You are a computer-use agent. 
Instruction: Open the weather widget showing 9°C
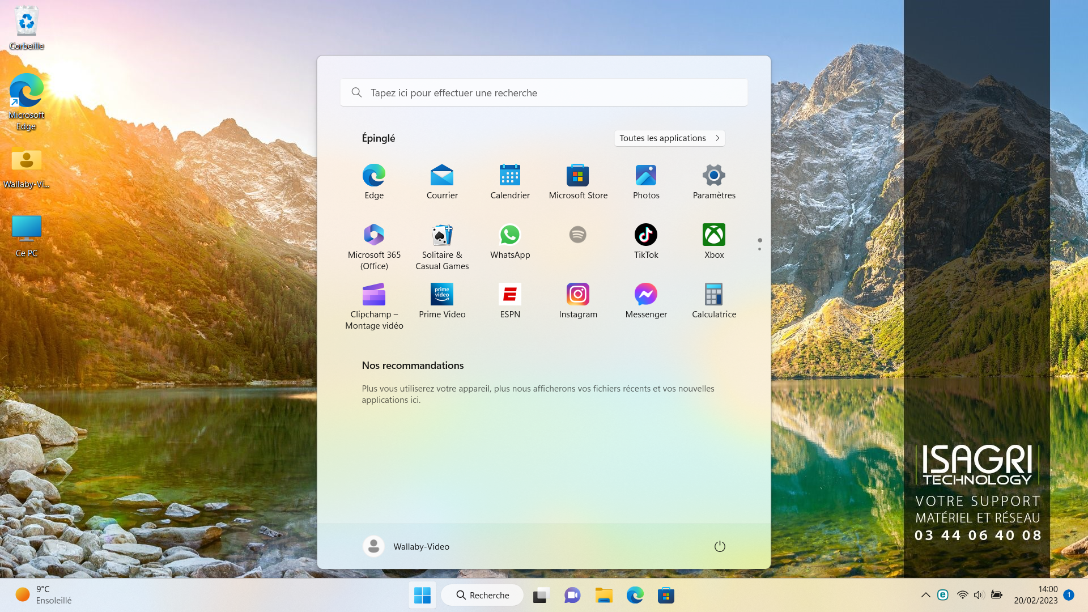pyautogui.click(x=44, y=595)
